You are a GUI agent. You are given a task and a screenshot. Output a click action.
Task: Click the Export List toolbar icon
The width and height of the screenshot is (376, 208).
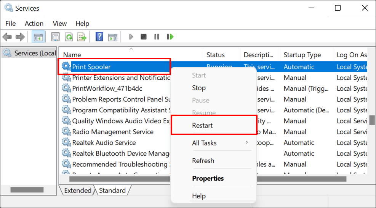(x=82, y=37)
